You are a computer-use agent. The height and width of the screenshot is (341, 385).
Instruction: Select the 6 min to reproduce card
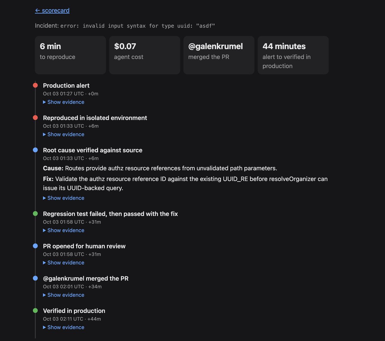(70, 55)
